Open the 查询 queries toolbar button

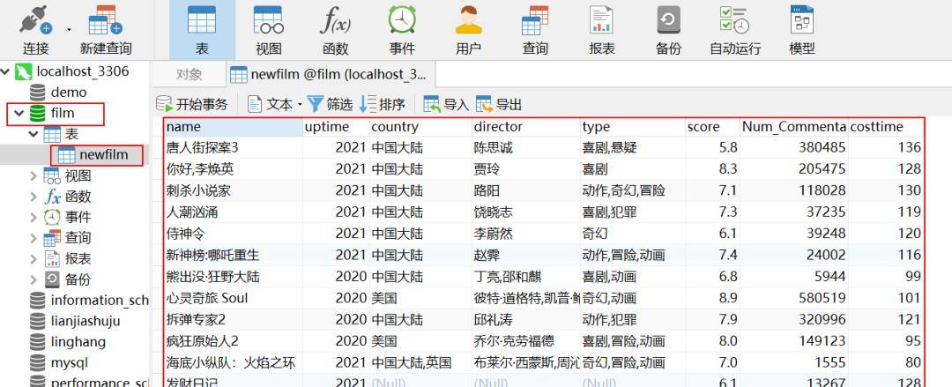point(535,29)
